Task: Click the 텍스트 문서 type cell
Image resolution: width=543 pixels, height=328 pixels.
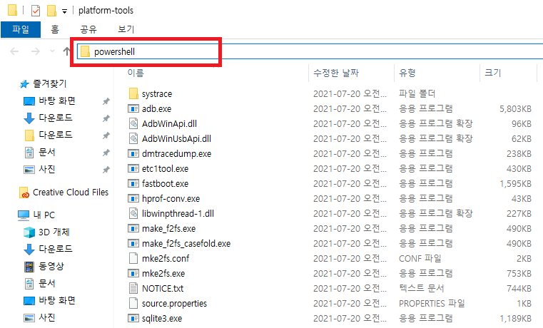Action: click(422, 289)
